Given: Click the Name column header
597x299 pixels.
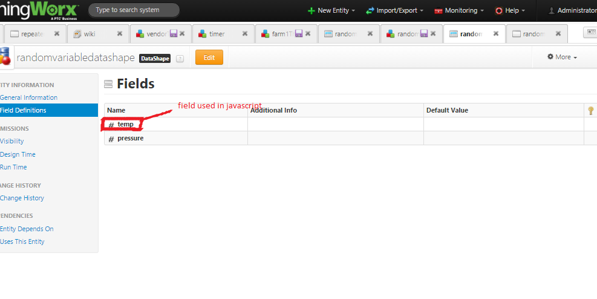Looking at the screenshot, I should (176, 110).
